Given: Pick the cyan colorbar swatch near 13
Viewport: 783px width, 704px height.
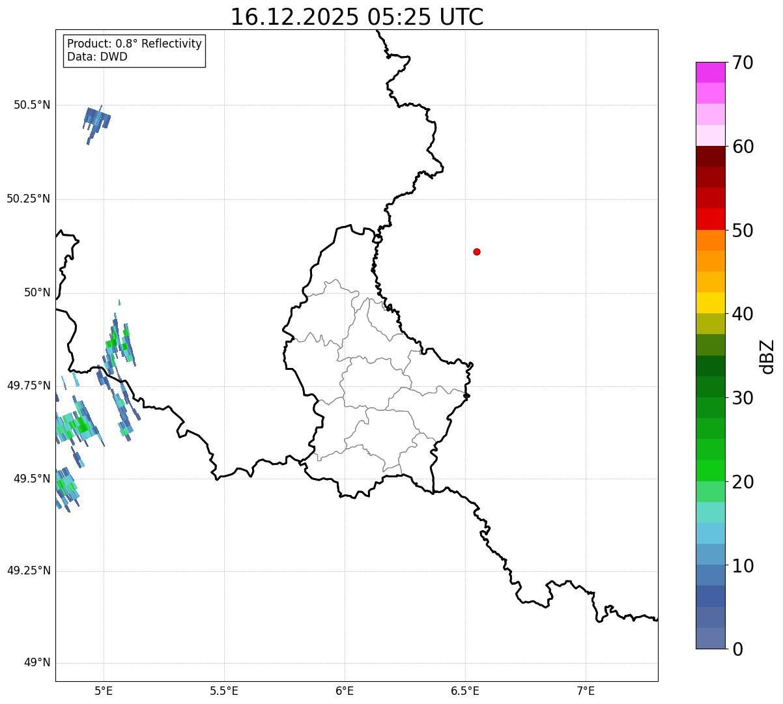Looking at the screenshot, I should (x=710, y=533).
